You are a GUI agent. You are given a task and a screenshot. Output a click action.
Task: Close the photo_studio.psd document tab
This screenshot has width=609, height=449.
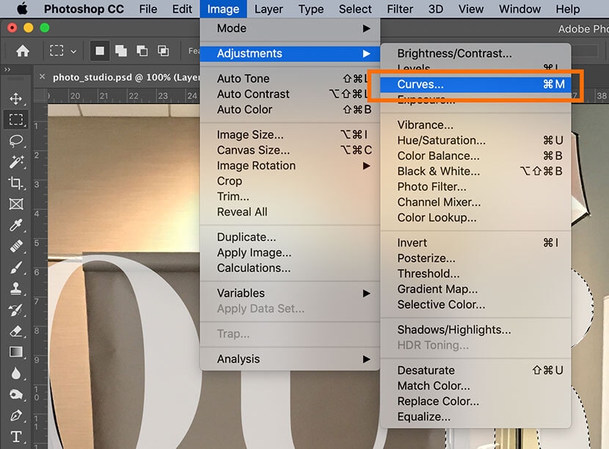pyautogui.click(x=42, y=76)
